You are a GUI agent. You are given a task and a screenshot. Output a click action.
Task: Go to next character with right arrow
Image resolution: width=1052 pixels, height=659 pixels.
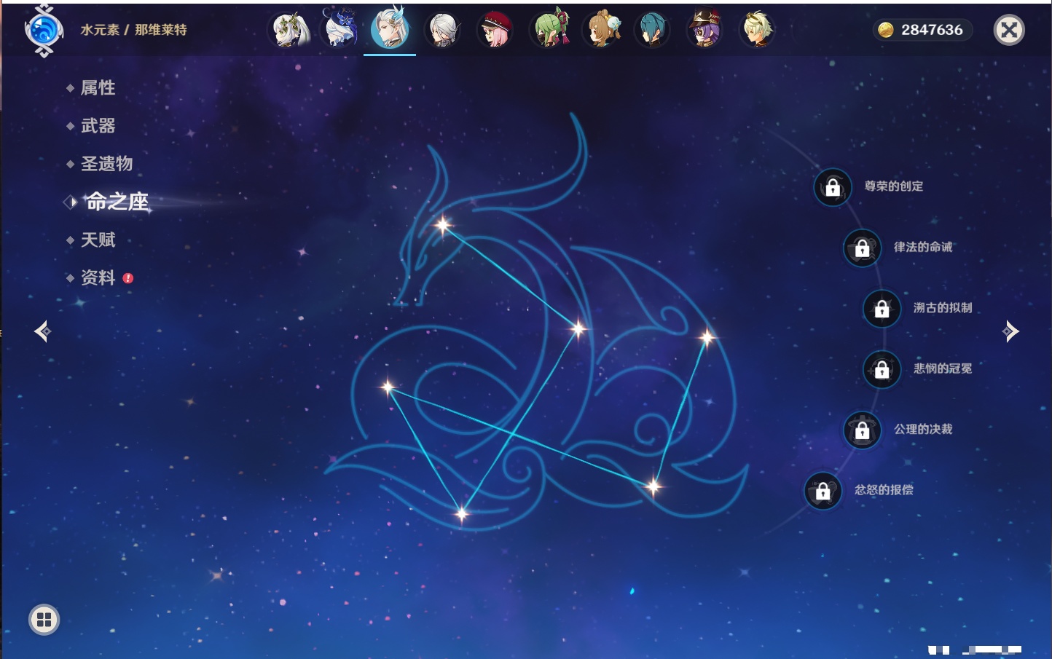[1010, 331]
